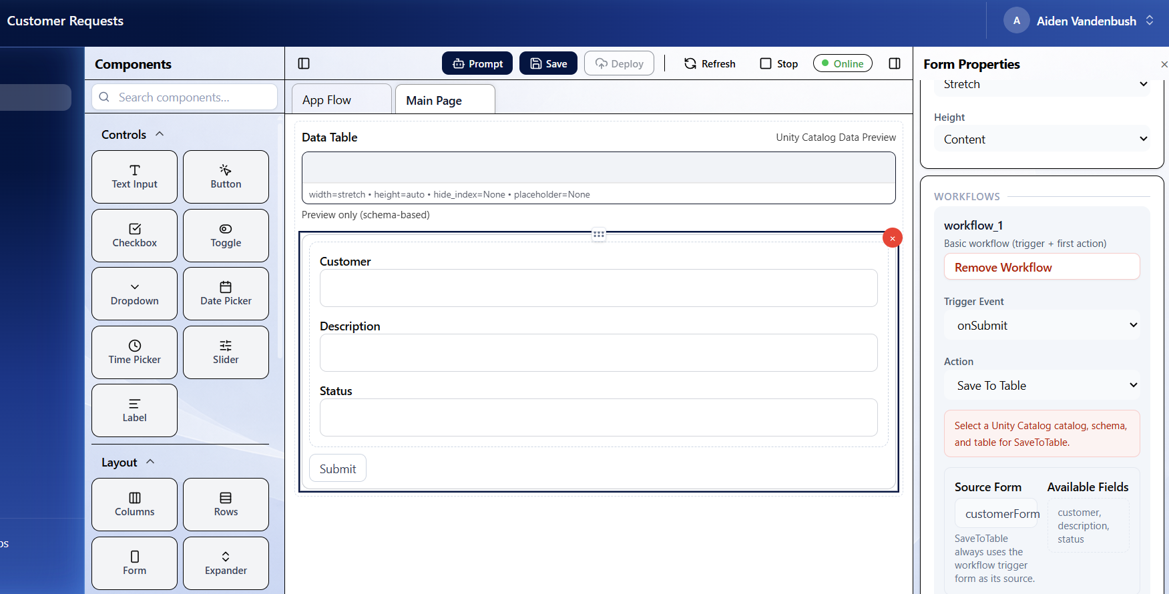Click the customerForm source form field
1169x594 pixels.
point(996,513)
